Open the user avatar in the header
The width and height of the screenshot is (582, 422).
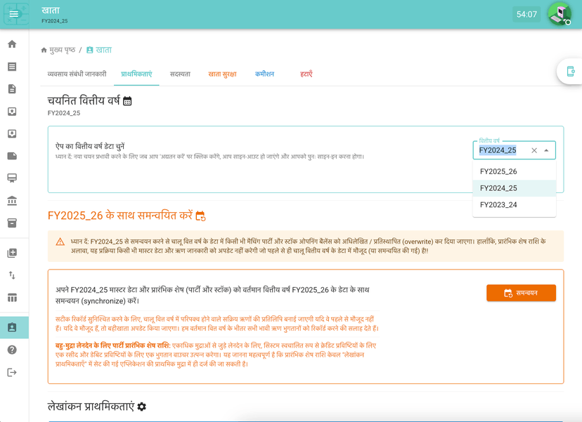point(560,14)
